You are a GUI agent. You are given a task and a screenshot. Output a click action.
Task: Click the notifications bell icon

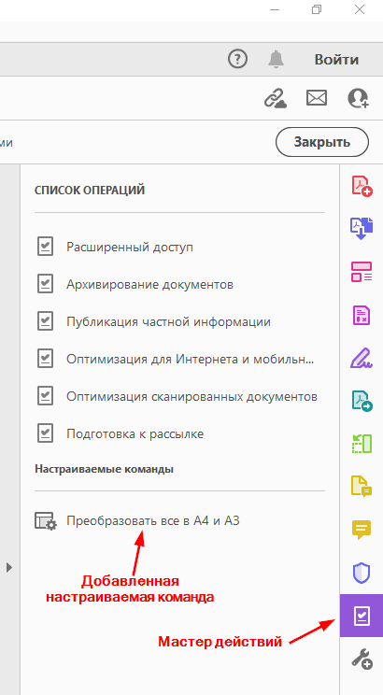[x=277, y=59]
